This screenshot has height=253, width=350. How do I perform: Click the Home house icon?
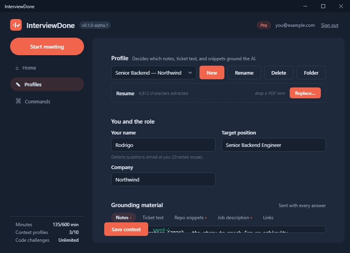(x=17, y=68)
